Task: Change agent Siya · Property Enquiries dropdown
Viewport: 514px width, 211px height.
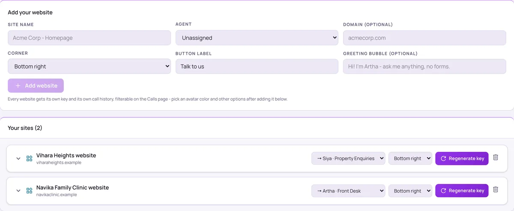Action: pyautogui.click(x=348, y=158)
